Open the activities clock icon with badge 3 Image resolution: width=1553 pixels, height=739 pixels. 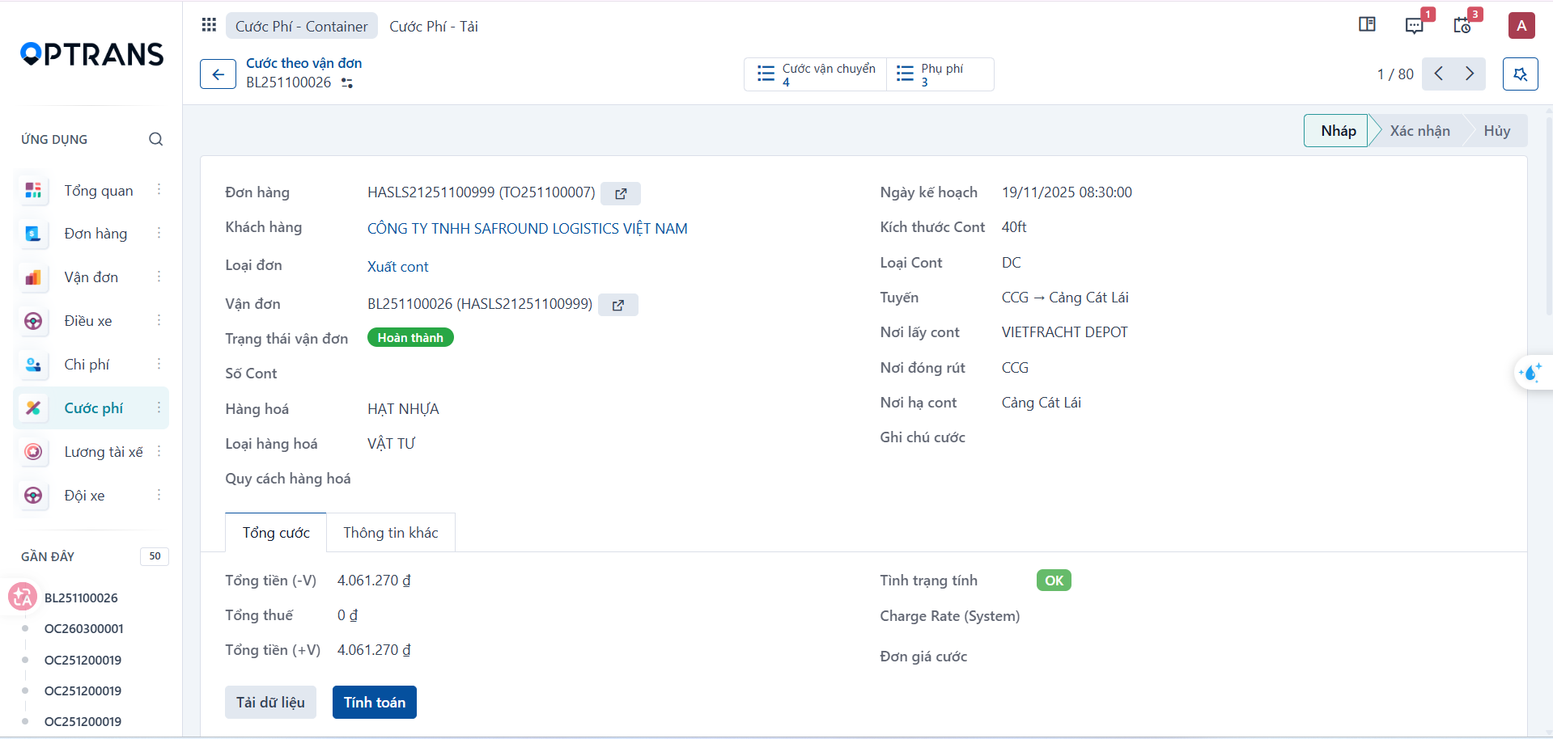(1462, 26)
